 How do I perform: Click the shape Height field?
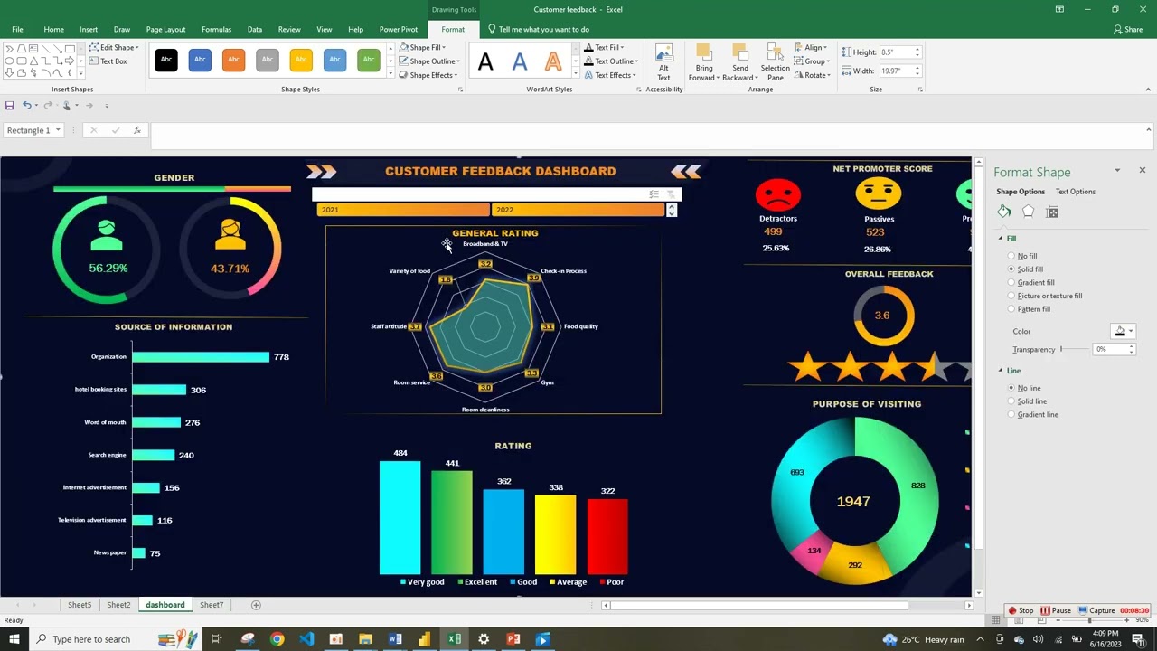pos(897,52)
